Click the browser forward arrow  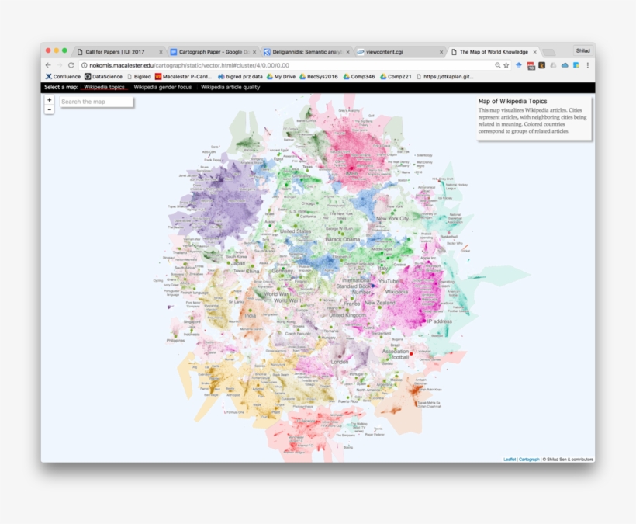(60, 65)
